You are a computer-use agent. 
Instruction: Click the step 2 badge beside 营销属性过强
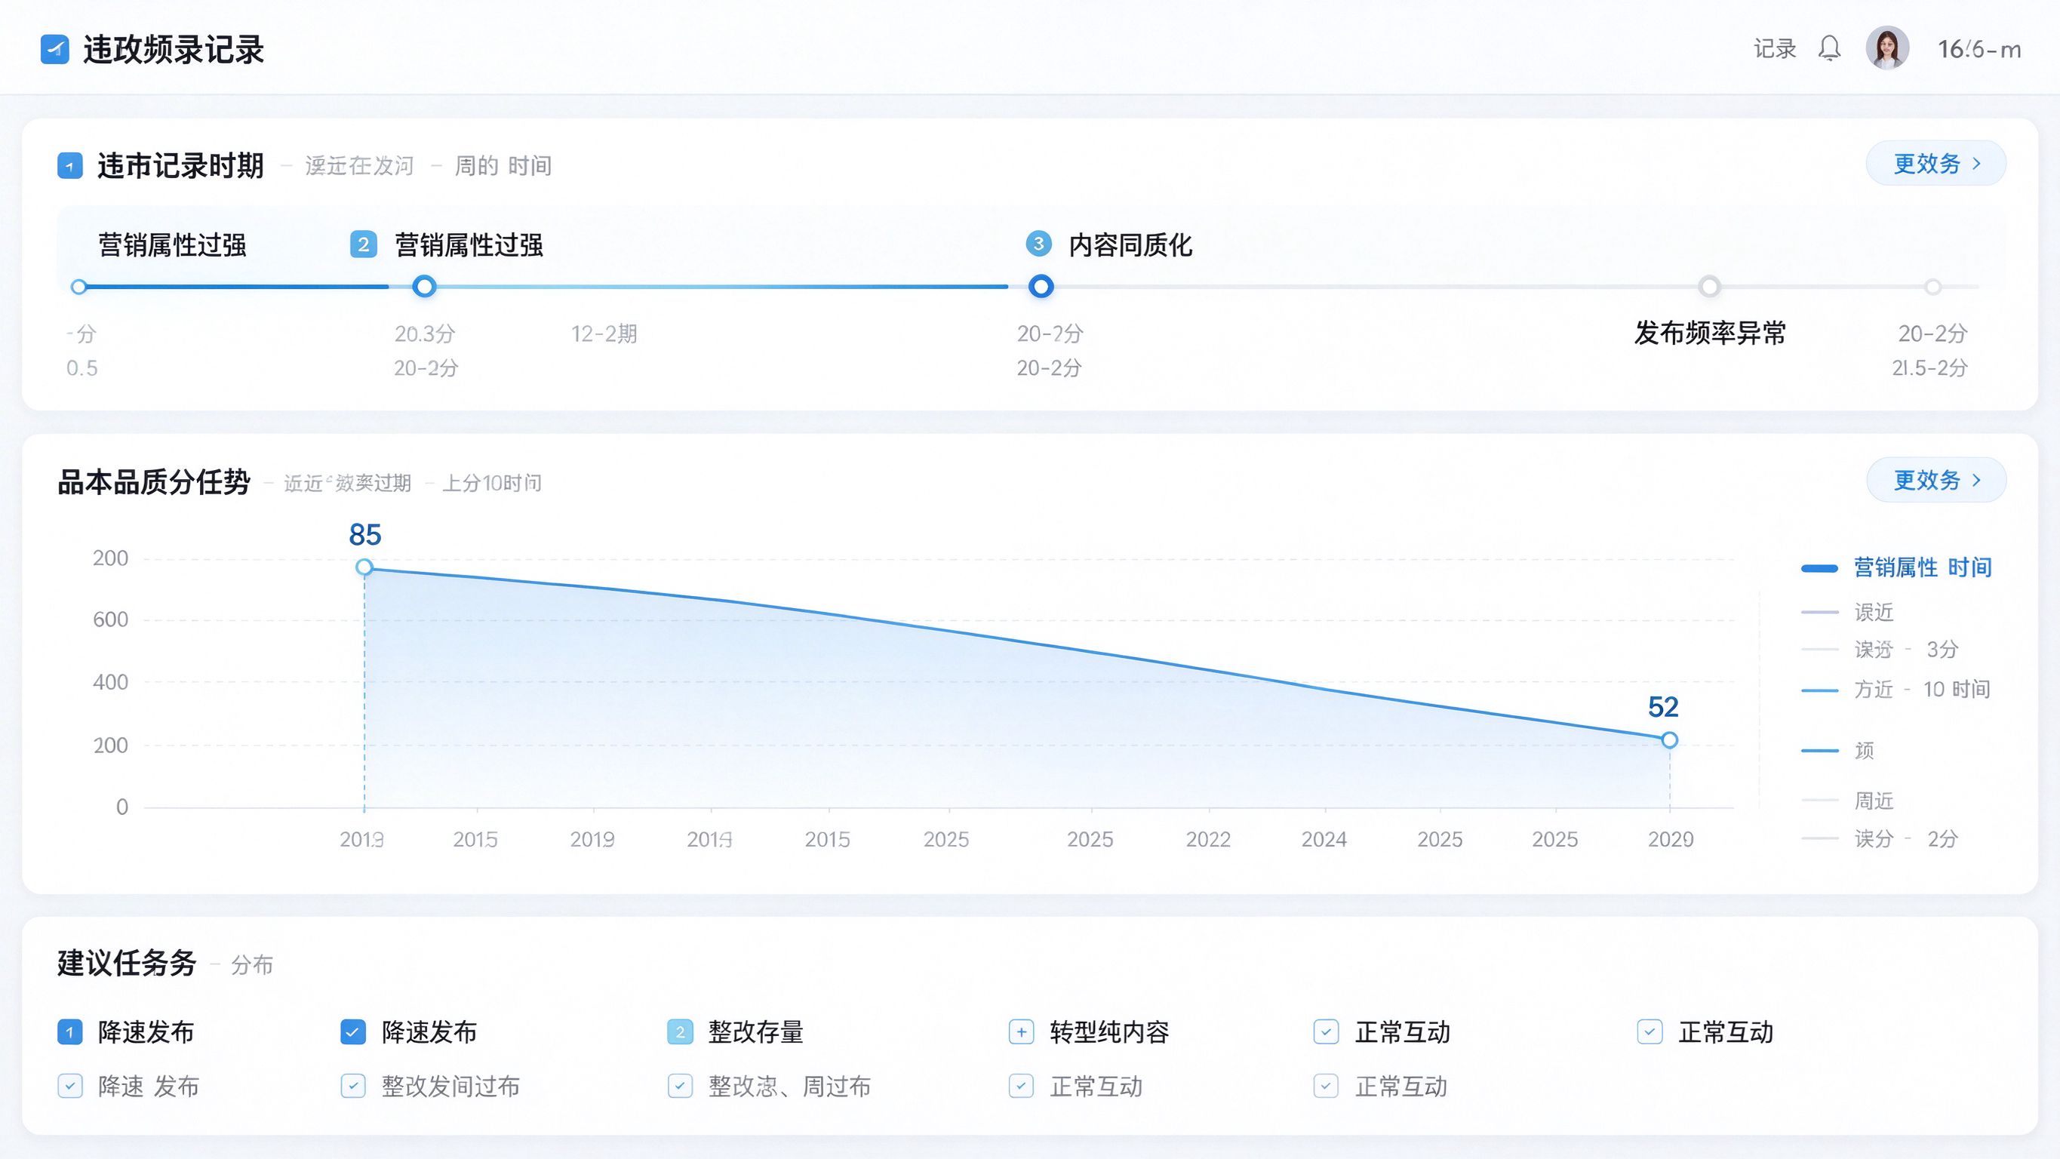(363, 244)
